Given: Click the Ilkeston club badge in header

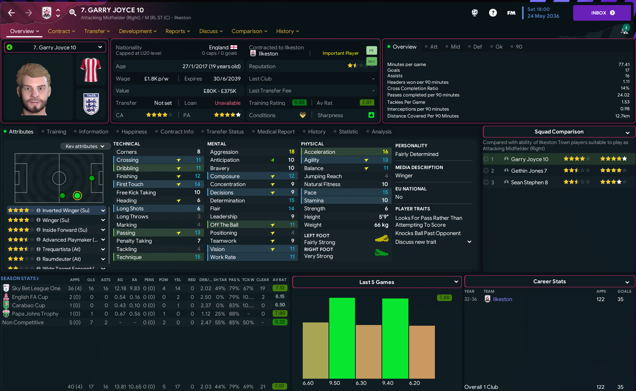Looking at the screenshot, I should (47, 13).
